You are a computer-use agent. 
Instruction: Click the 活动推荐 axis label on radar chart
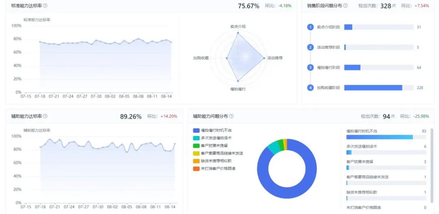point(275,58)
